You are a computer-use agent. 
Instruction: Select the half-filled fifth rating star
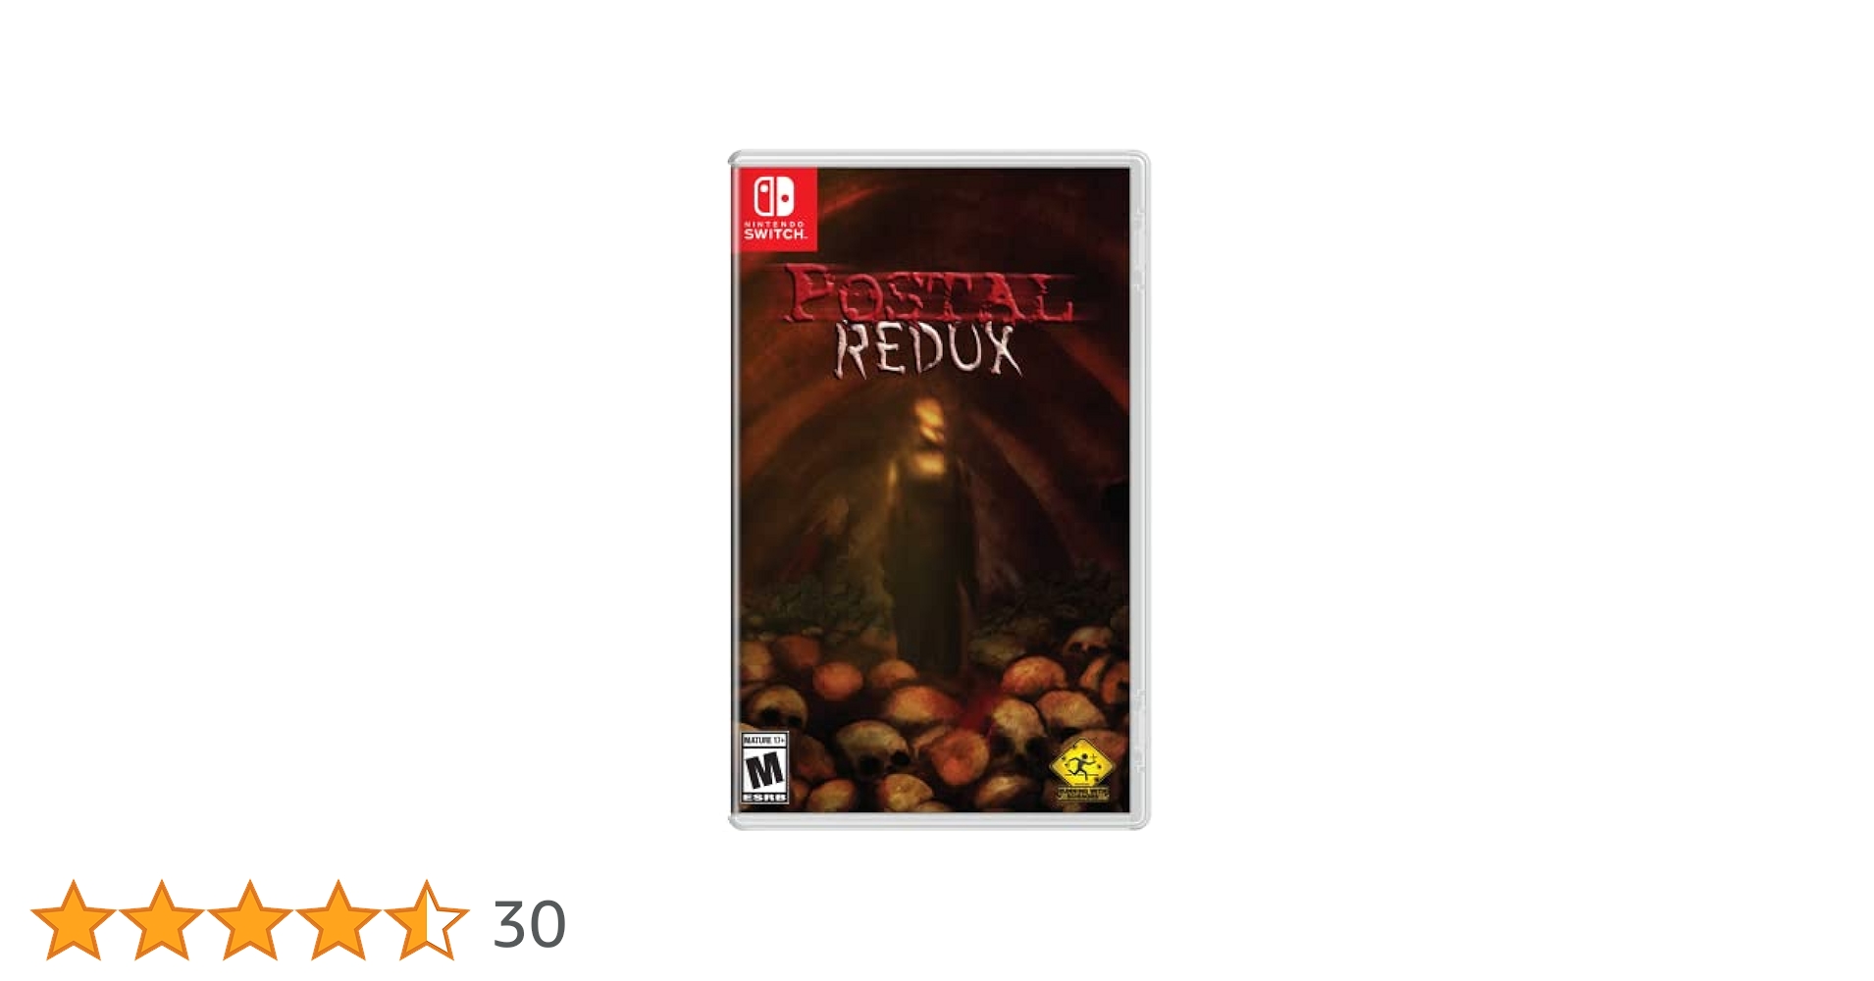click(x=426, y=919)
